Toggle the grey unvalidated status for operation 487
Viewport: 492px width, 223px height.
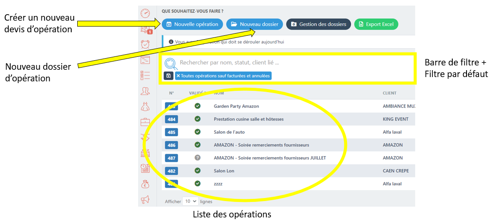click(198, 158)
